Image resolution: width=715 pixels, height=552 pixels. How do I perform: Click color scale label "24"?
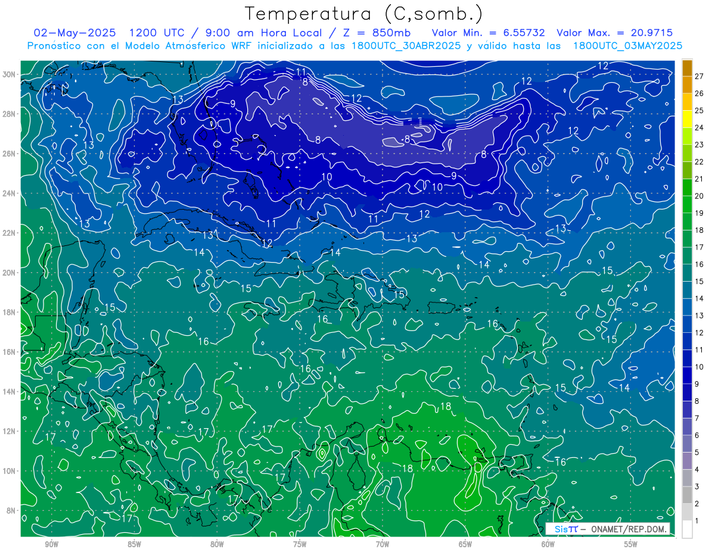click(x=699, y=127)
